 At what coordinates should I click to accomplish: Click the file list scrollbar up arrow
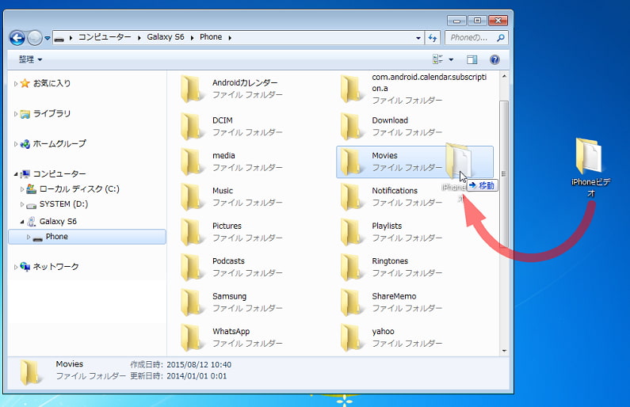point(504,76)
